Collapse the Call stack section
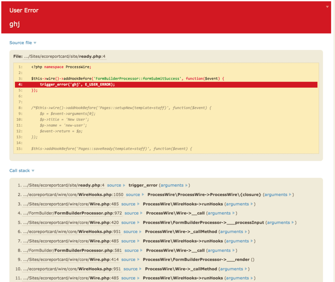Viewport: 335px width, 282px height. pos(22,171)
